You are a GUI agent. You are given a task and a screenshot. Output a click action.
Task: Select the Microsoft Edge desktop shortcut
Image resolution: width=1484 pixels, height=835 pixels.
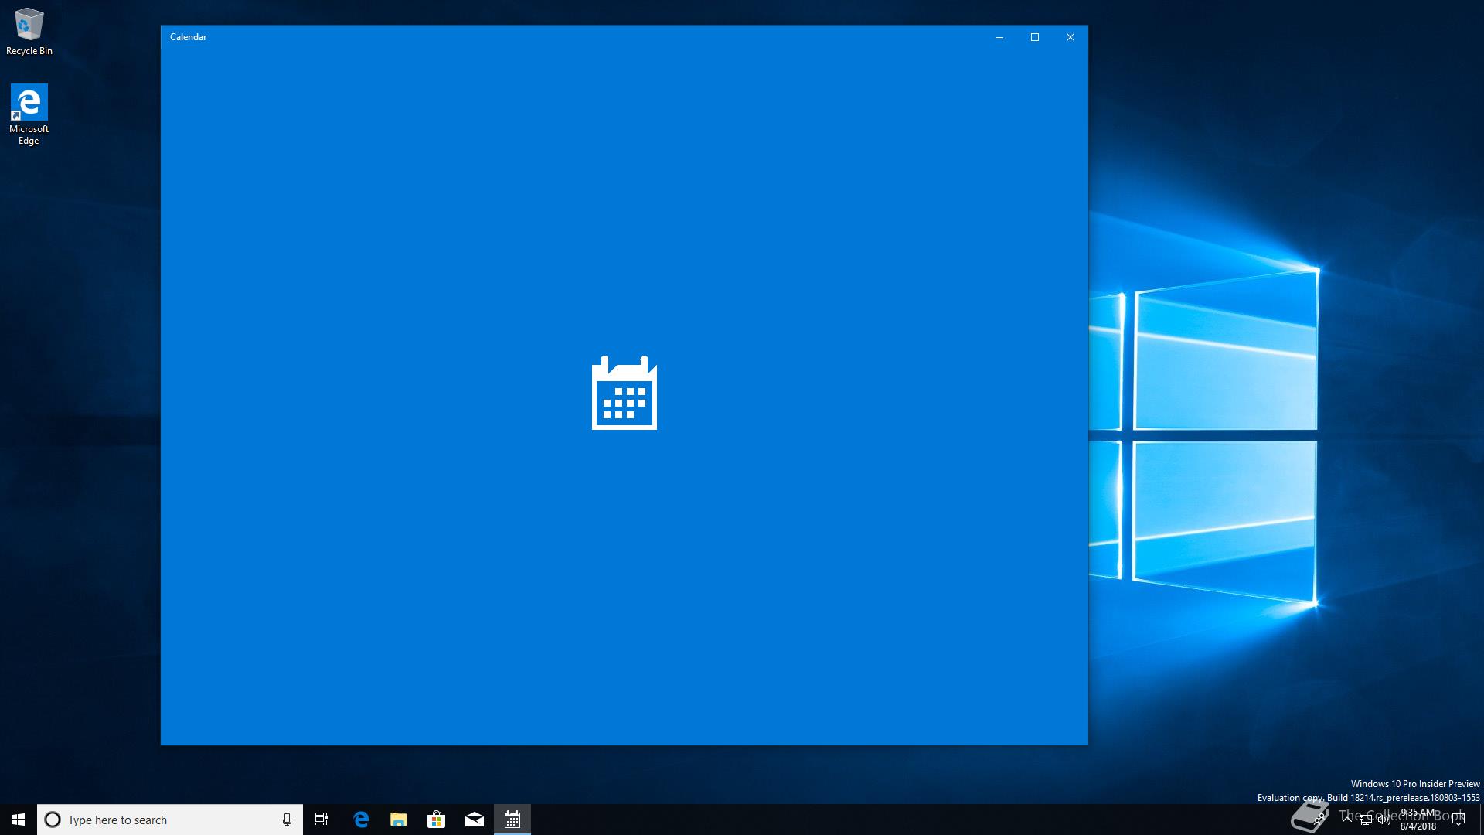(x=29, y=114)
